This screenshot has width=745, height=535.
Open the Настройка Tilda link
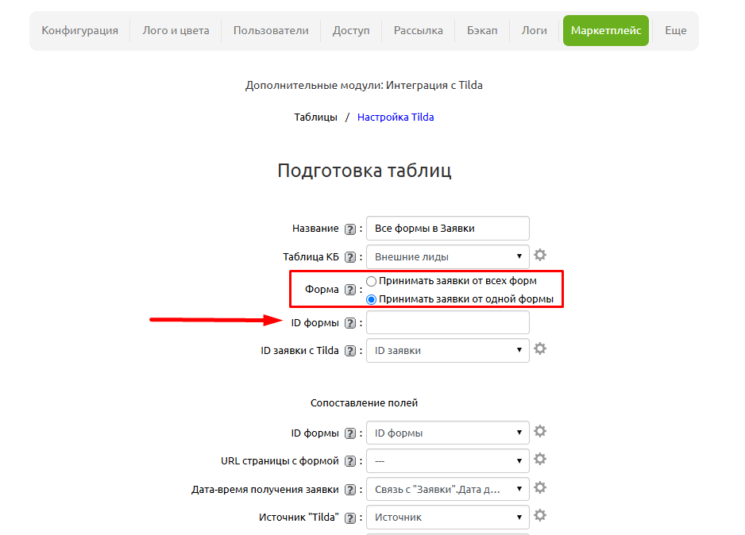[396, 117]
